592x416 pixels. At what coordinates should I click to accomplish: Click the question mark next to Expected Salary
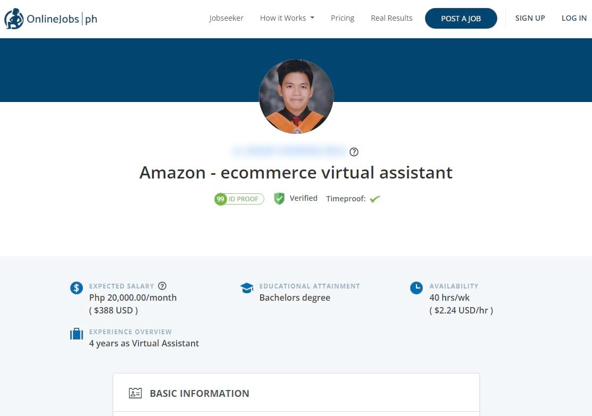coord(162,285)
